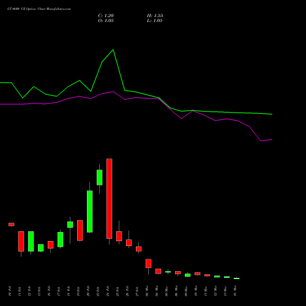Select the '26 Feb' date label
Screen dimensions: 306x306
pos(128,291)
